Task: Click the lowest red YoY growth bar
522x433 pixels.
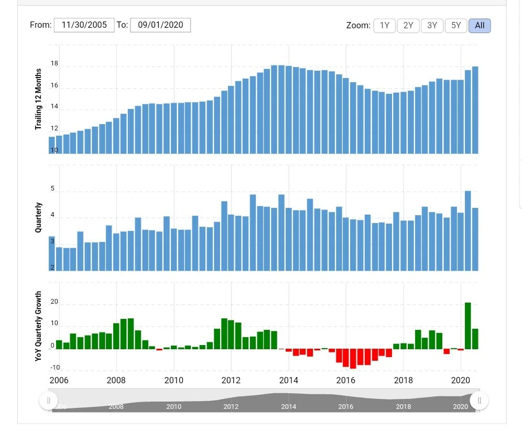Action: pos(353,359)
